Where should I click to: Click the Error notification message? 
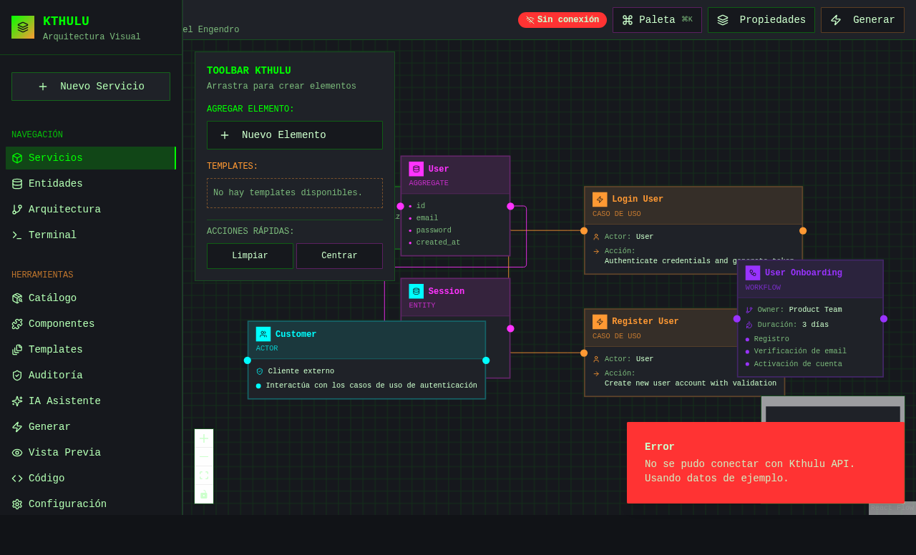(766, 463)
